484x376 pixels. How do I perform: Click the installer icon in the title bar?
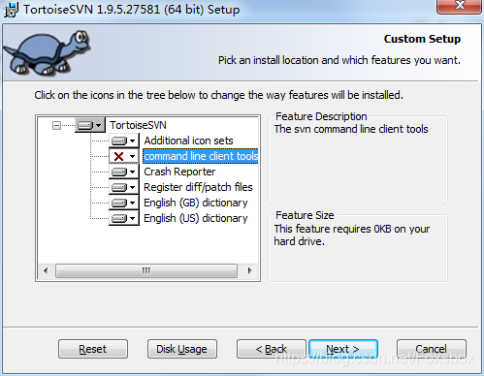coord(11,10)
